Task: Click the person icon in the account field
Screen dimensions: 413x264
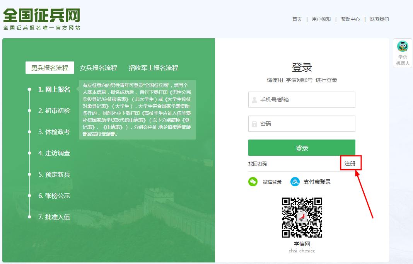Action: (254, 100)
